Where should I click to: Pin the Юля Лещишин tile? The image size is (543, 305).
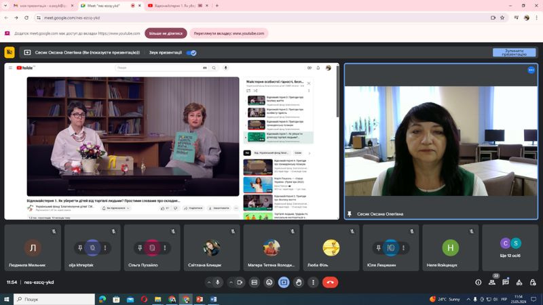[379, 248]
